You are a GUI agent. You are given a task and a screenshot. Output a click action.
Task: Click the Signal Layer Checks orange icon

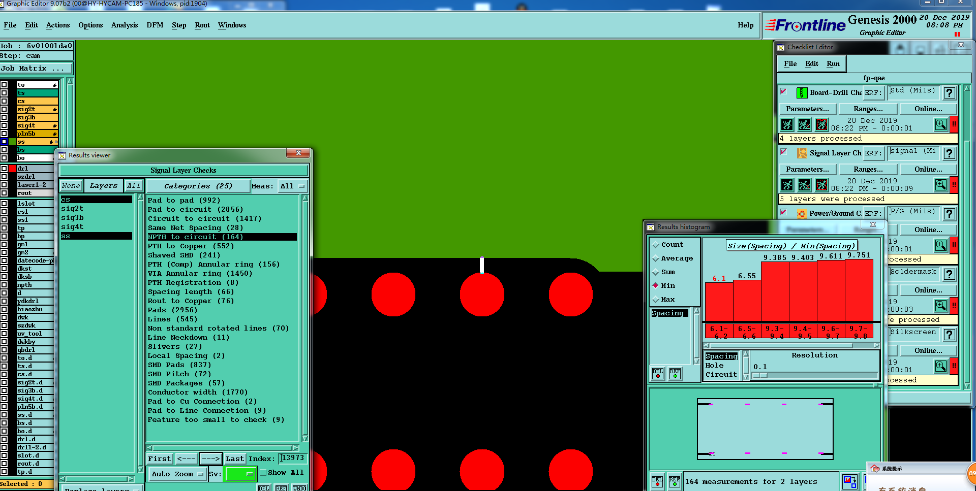802,153
